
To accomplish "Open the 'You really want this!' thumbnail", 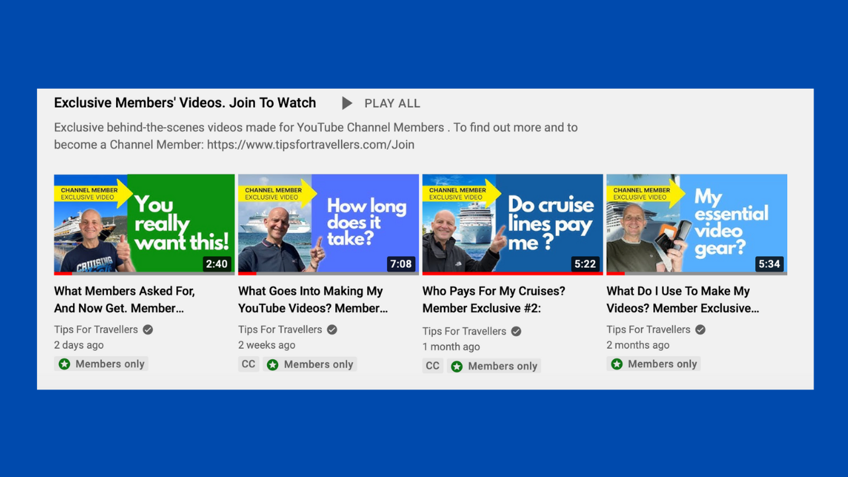I will point(144,223).
